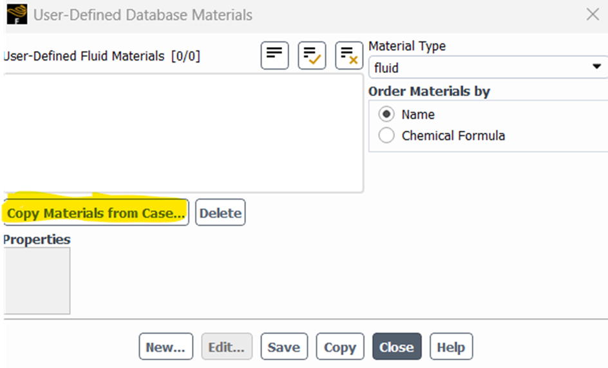Toggle tree view of the materials list
Image resolution: width=608 pixels, height=368 pixels.
(x=274, y=55)
